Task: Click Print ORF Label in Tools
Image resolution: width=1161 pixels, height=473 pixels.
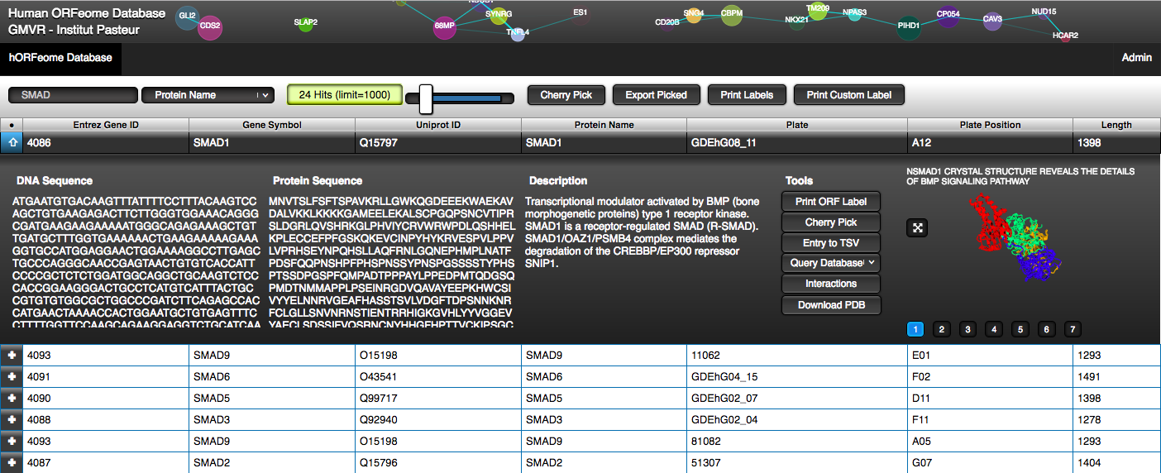Action: [x=831, y=202]
